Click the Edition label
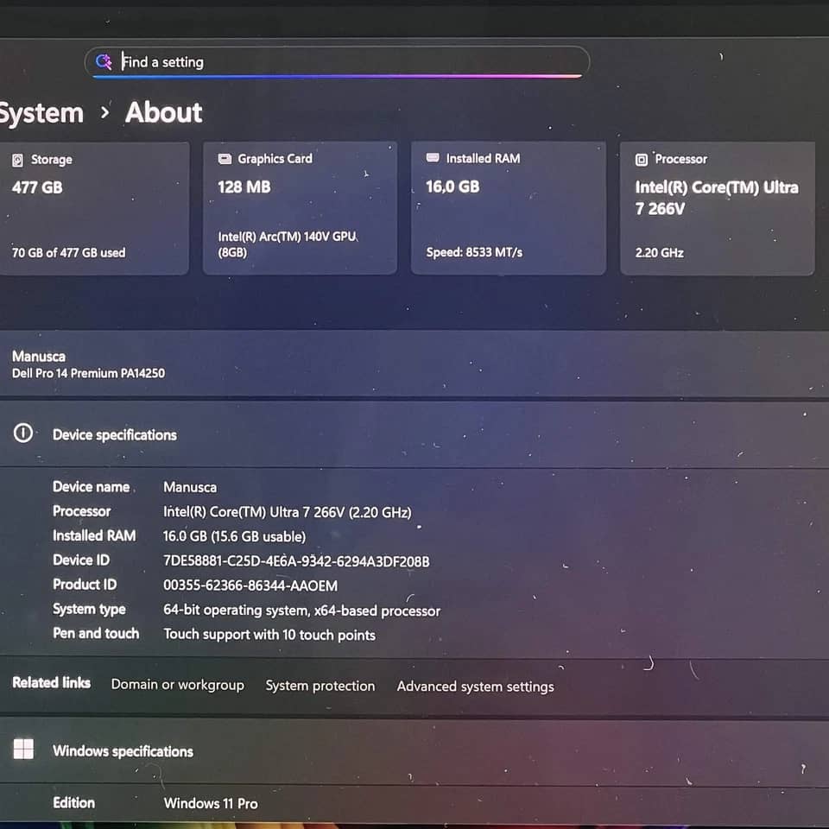Screen dimensions: 829x829 74,802
